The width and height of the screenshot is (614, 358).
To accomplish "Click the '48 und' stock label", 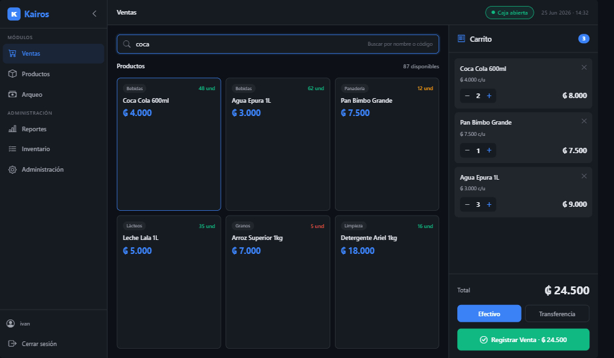I will pos(207,88).
